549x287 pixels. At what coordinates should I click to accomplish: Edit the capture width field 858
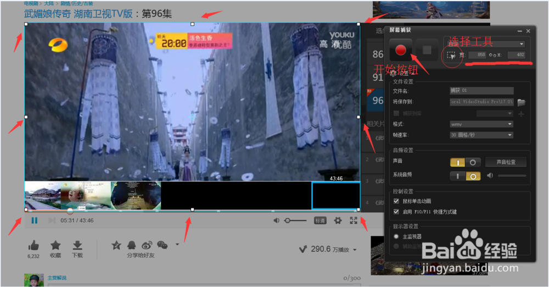(477, 55)
